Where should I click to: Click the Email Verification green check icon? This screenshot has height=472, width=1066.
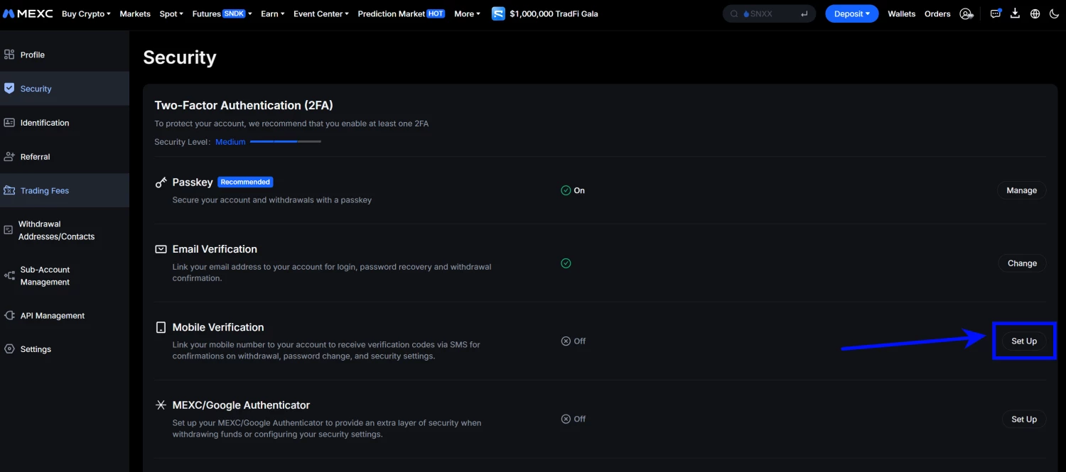[x=566, y=263]
